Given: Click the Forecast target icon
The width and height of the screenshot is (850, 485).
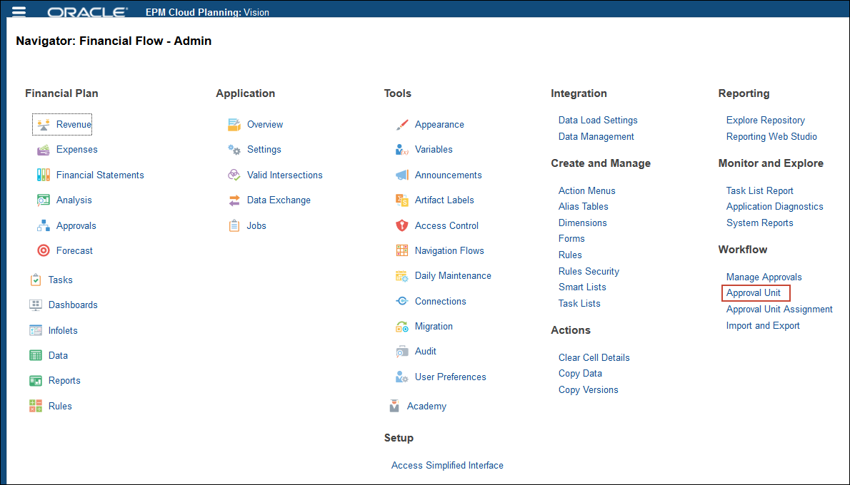Looking at the screenshot, I should pos(44,250).
